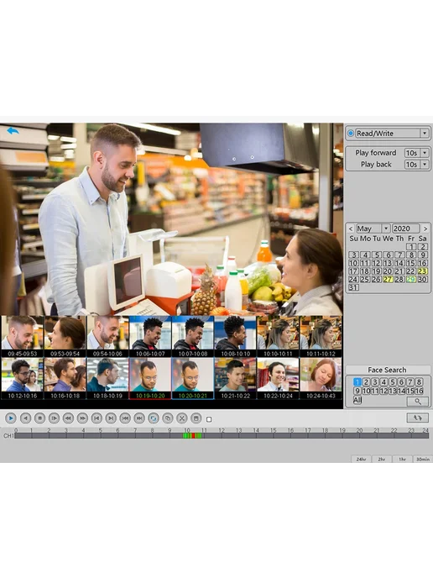This screenshot has width=433, height=578.
Task: Click the red segment on CH1 timeline
Action: point(193,436)
